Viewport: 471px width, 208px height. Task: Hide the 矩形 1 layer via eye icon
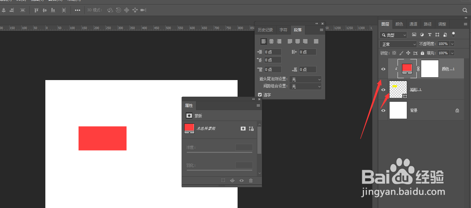coord(384,90)
